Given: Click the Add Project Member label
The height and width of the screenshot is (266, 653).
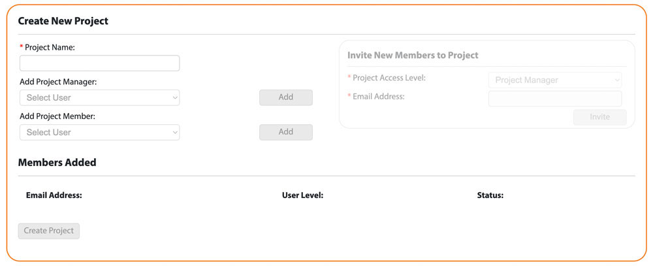Looking at the screenshot, I should tap(57, 116).
